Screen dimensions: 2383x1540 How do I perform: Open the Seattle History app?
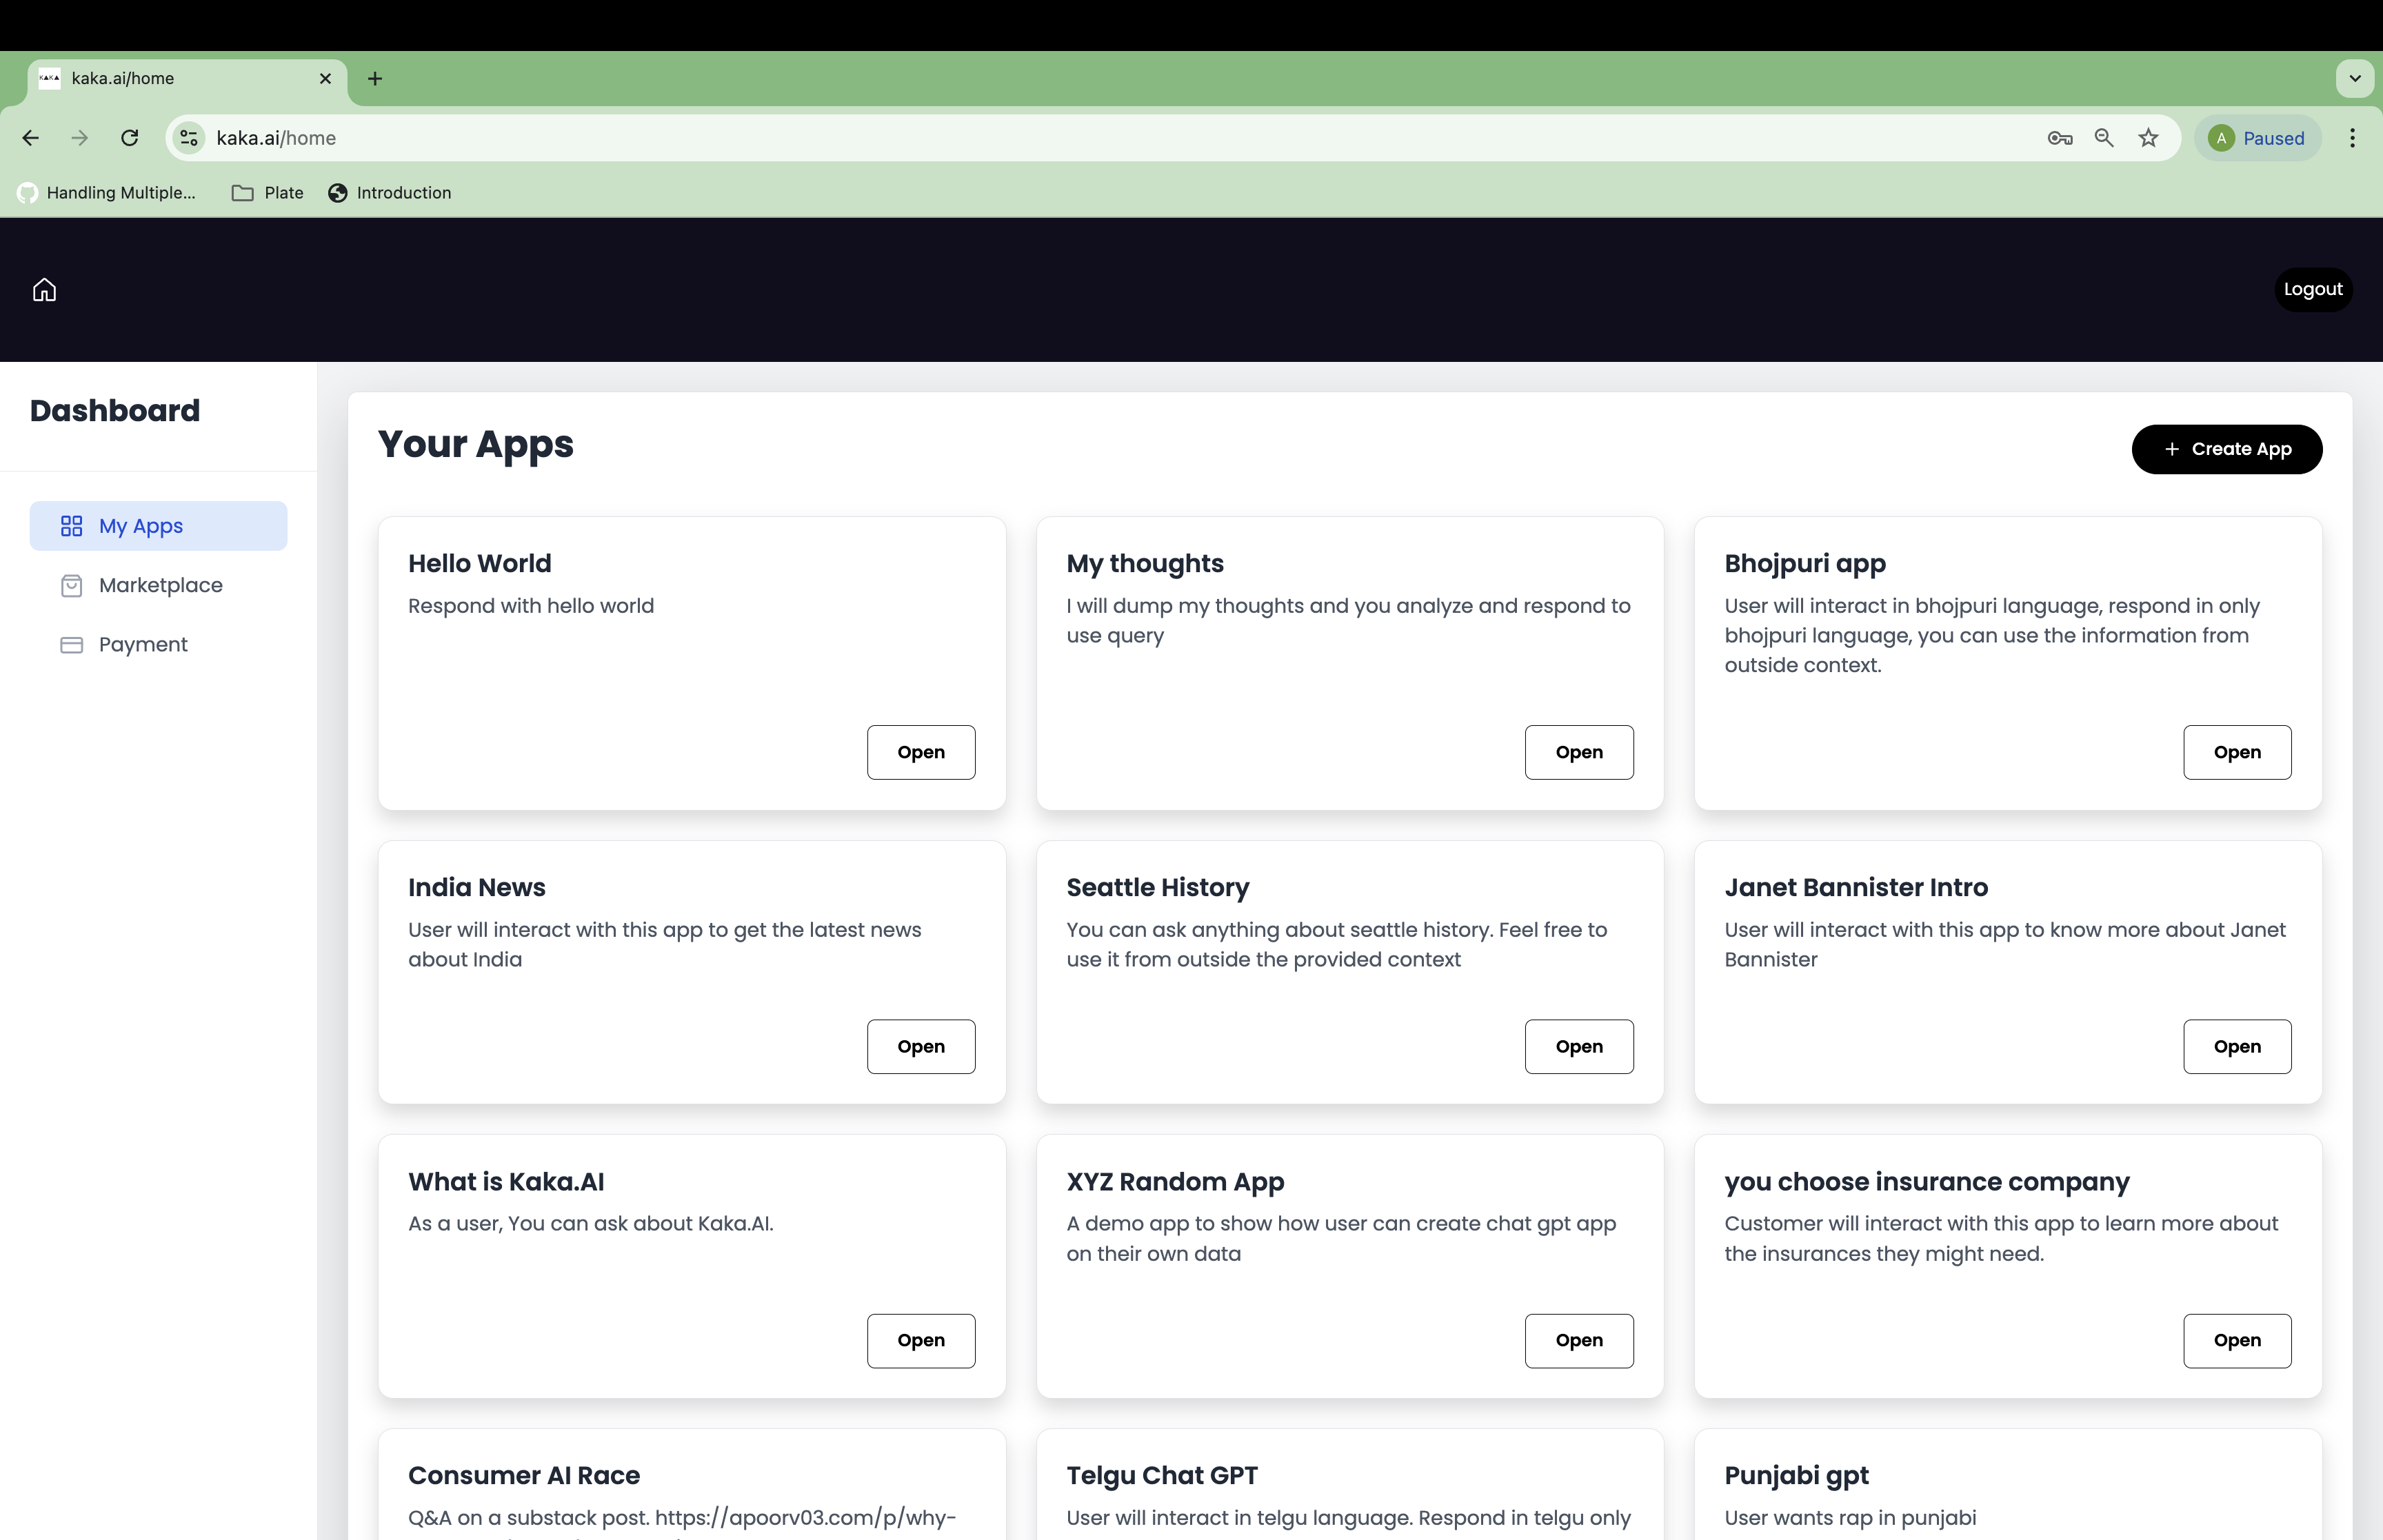pos(1578,1046)
